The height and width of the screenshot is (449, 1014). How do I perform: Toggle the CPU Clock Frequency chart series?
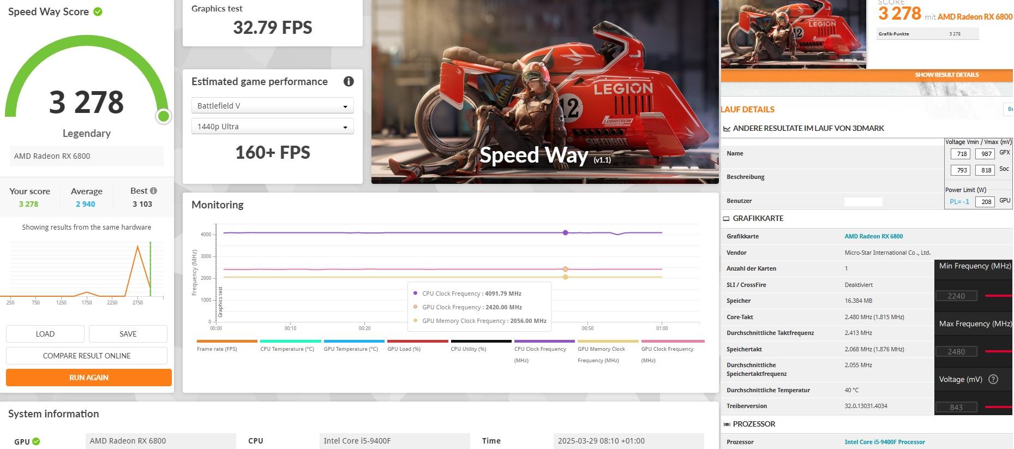point(544,351)
